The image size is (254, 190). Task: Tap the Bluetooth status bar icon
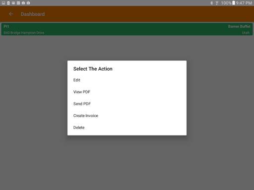(211, 3)
